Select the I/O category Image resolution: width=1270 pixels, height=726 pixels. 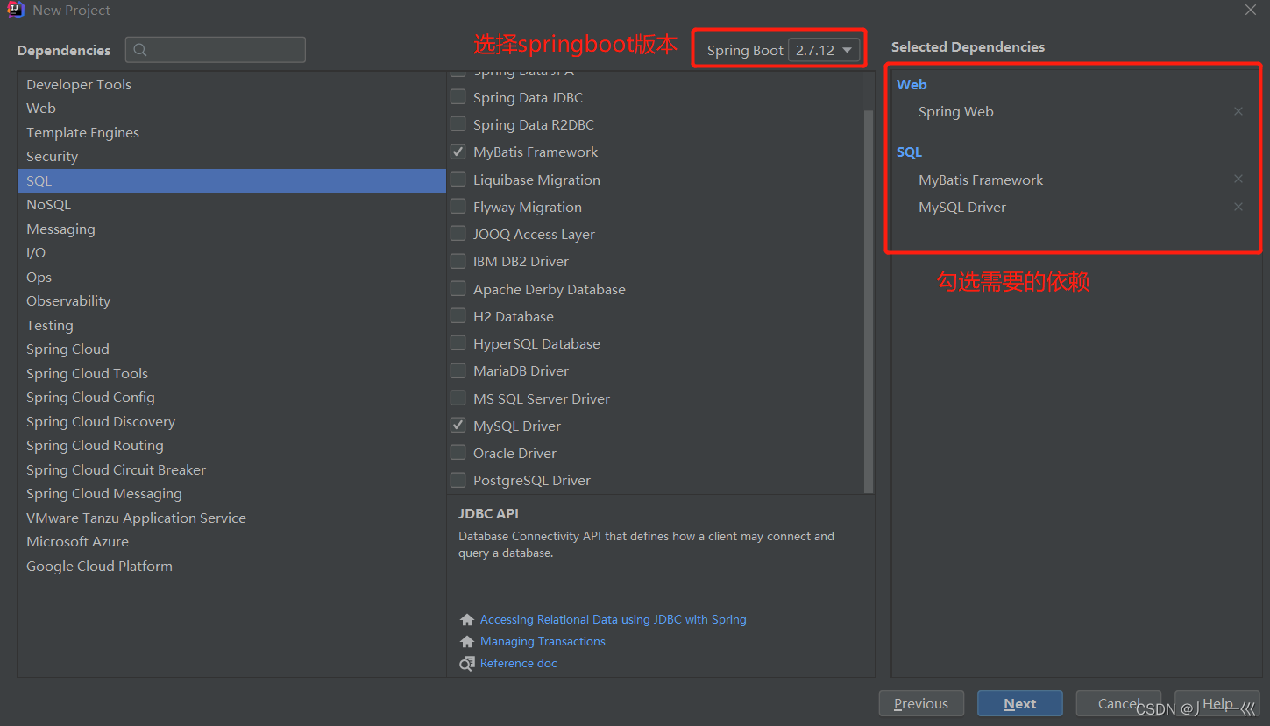click(231, 253)
